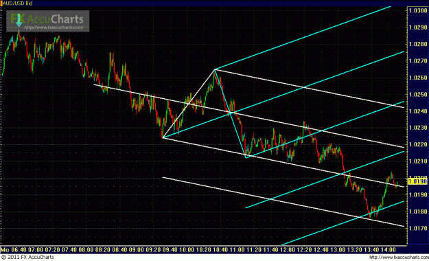The image size is (429, 261).
Task: Click the 10:40 time axis label
Action: [x=220, y=250]
